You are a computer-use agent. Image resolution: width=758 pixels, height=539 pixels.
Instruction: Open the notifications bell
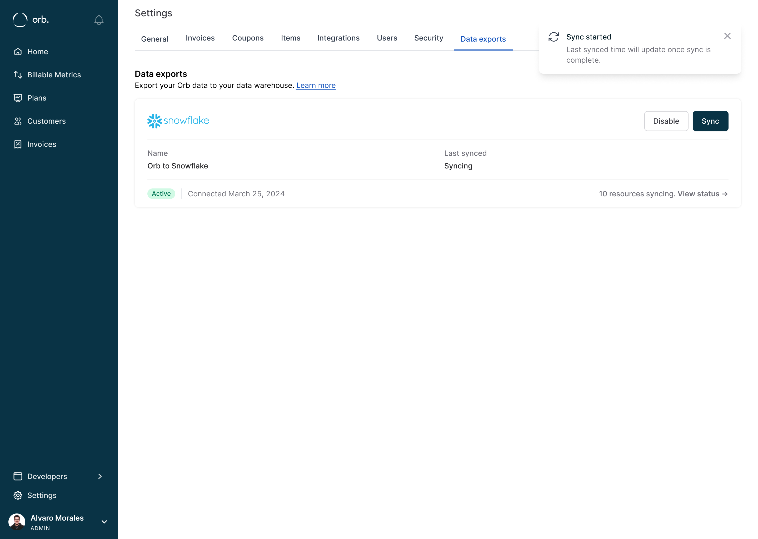(x=99, y=20)
